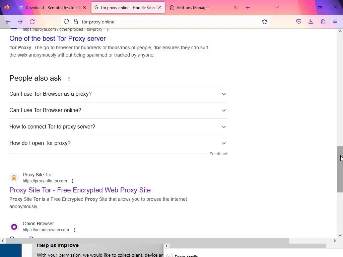This screenshot has height=257, width=343.
Task: Focus the address bar showing tor proxy online
Action: [166, 22]
